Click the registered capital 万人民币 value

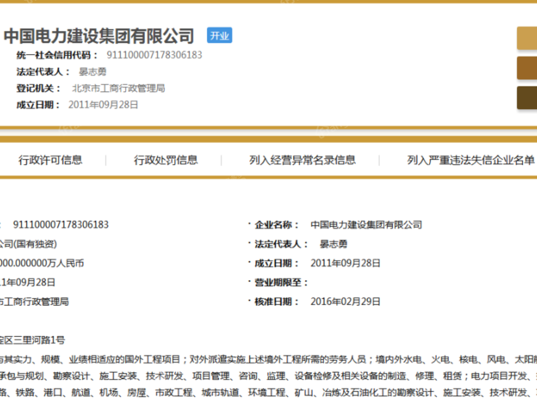click(42, 263)
